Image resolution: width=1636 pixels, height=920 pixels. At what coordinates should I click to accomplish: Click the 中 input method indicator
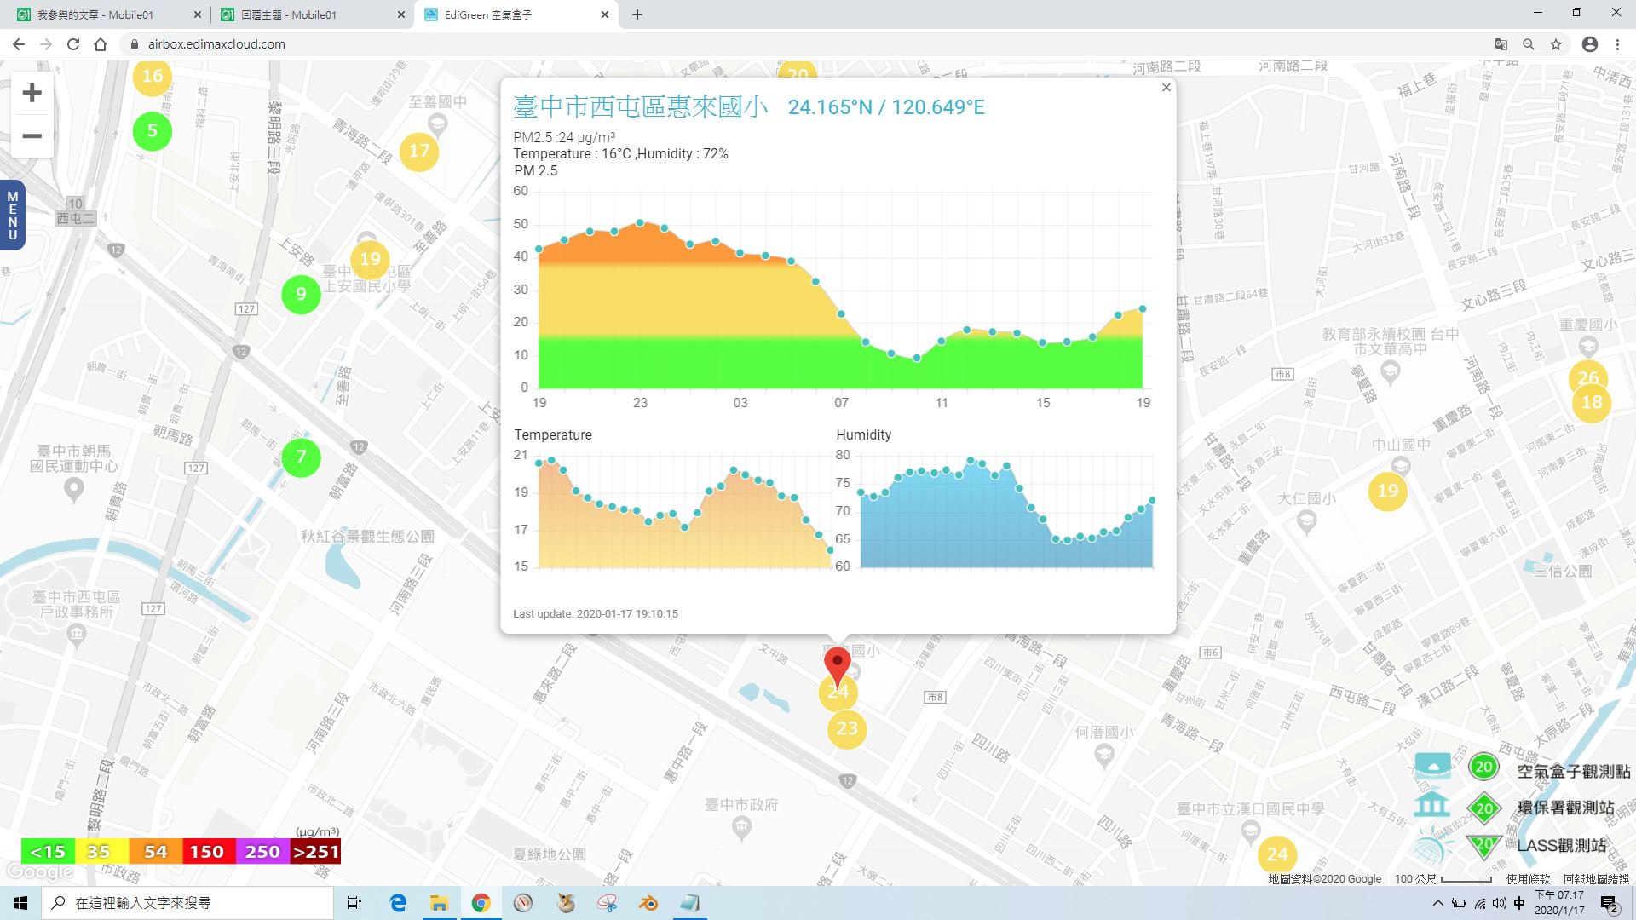pos(1519,903)
